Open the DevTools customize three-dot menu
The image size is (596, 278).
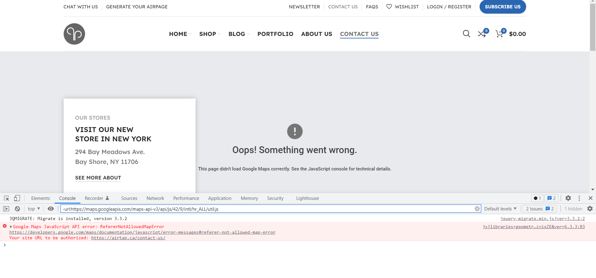[x=579, y=198]
